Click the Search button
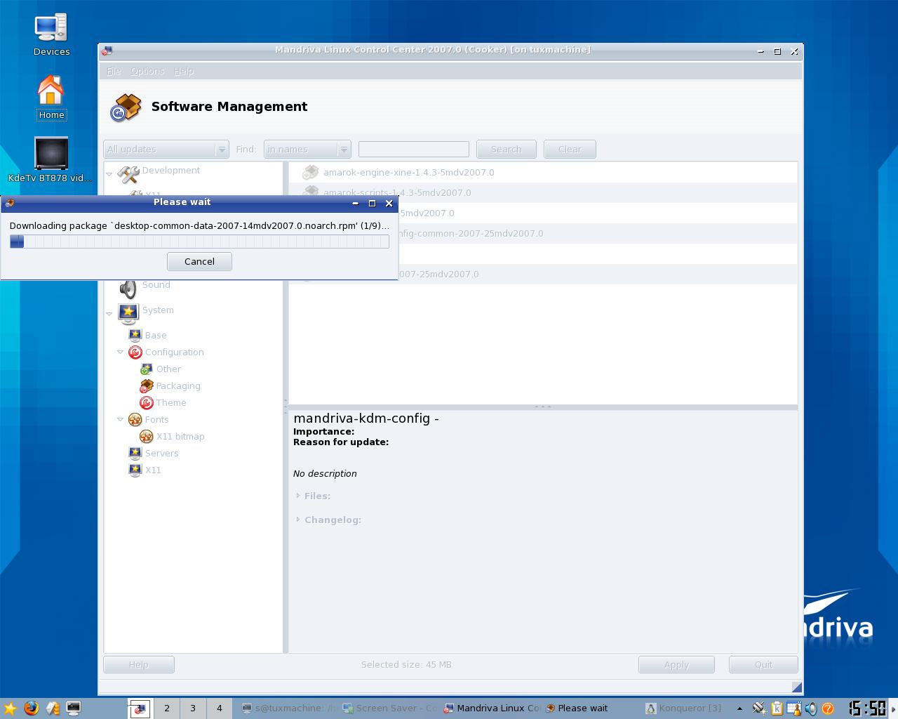Screen dimensions: 898x719 pyautogui.click(x=507, y=150)
